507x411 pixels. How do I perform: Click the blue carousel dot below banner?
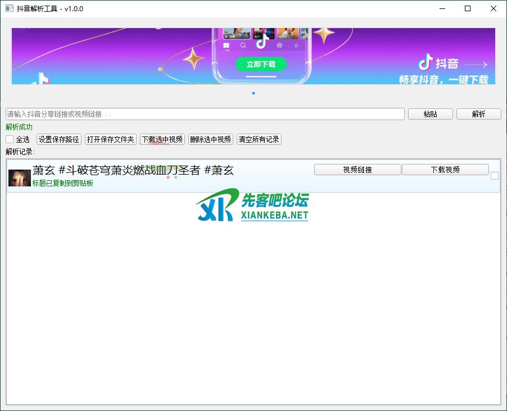pos(254,93)
